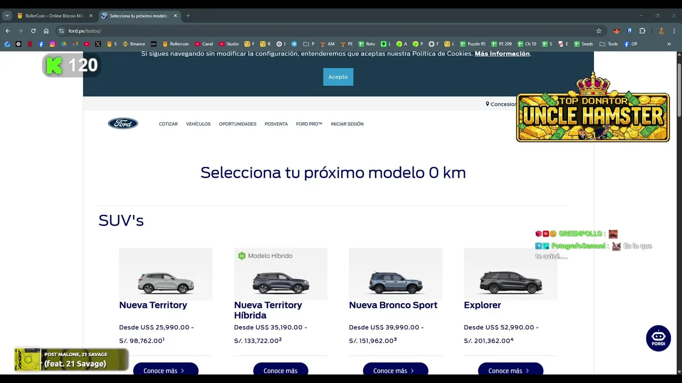
Task: Open the MetaMask fox extension
Action: pyautogui.click(x=616, y=31)
